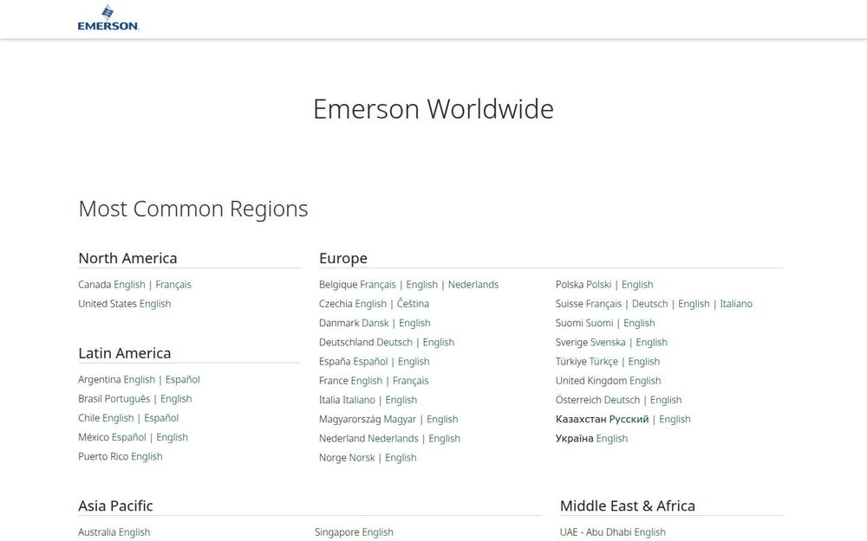Open Danmark Dansk site
Image resolution: width=867 pixels, height=541 pixels.
tap(375, 324)
